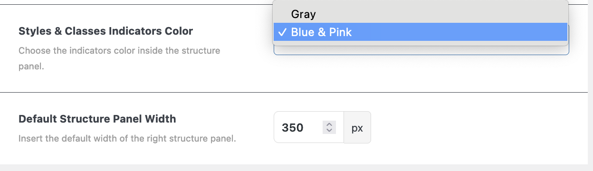Click the "Insert the default width" description text

[127, 139]
